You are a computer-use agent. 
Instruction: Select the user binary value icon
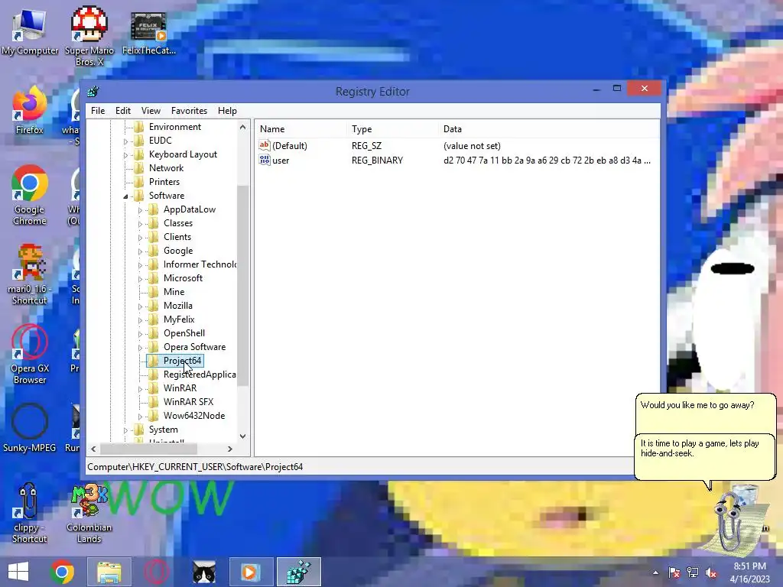coord(264,160)
